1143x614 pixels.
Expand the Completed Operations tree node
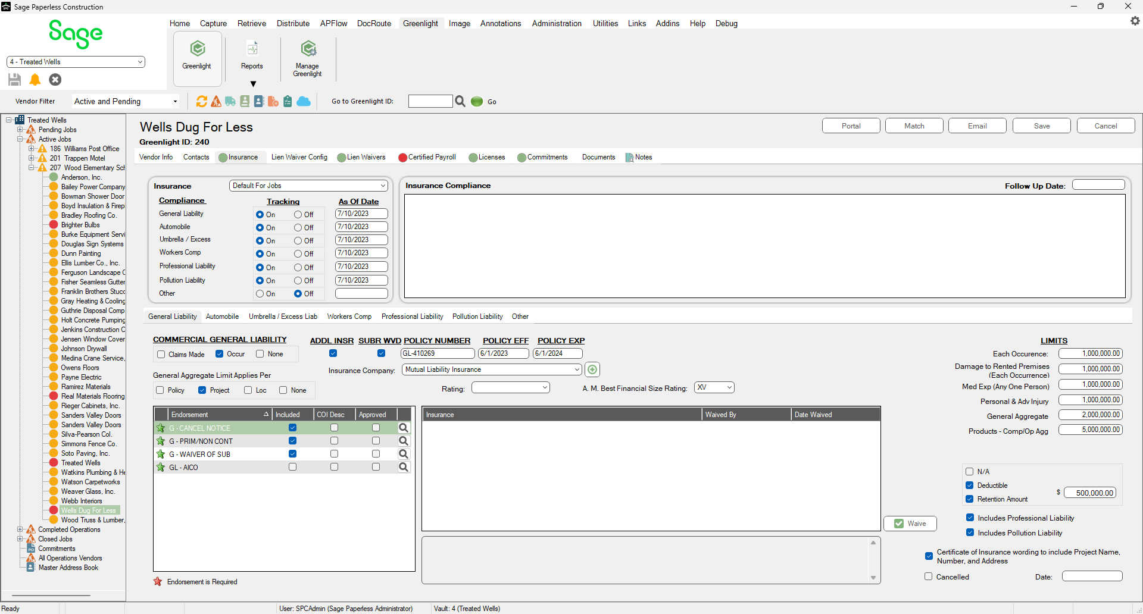tap(20, 530)
